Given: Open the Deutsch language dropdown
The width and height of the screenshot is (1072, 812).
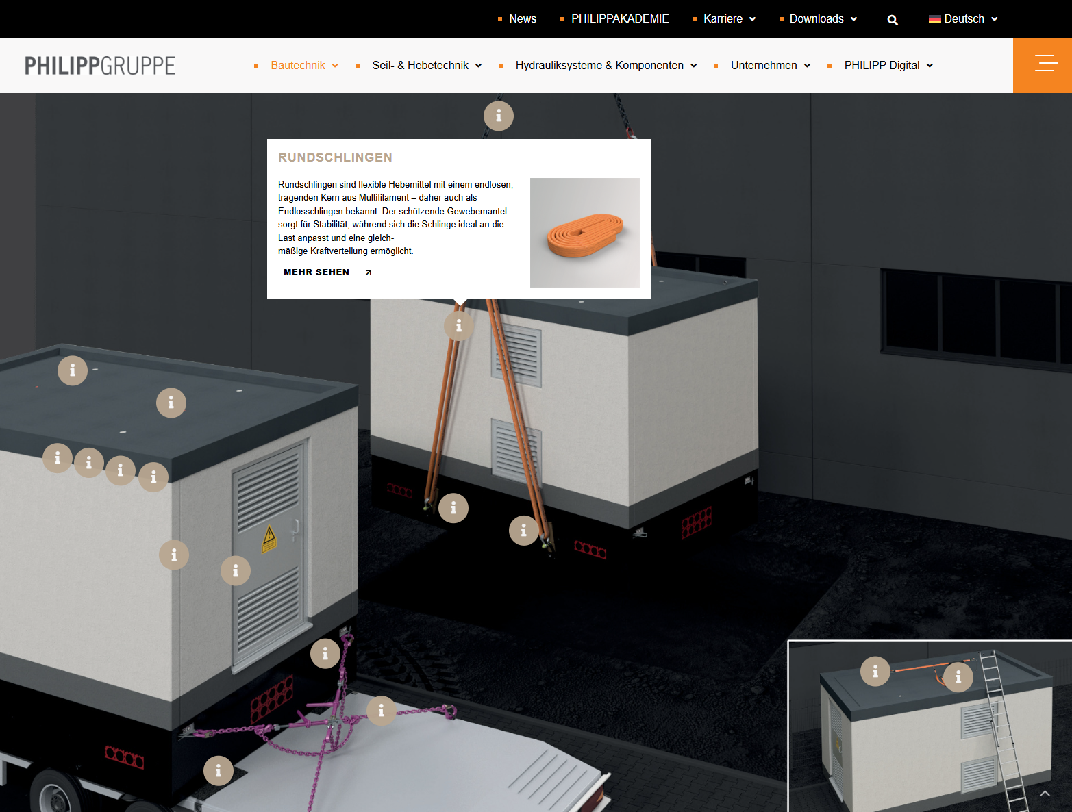Looking at the screenshot, I should point(963,19).
